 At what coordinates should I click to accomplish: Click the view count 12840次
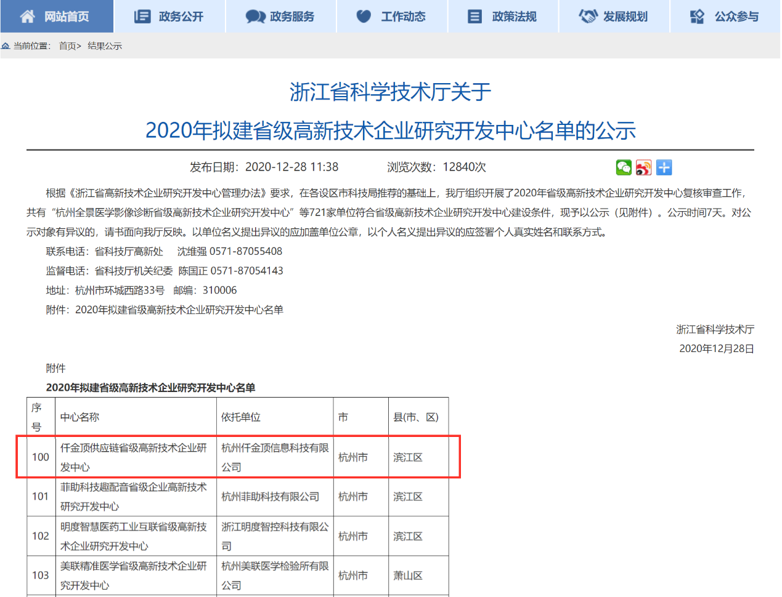coord(464,167)
